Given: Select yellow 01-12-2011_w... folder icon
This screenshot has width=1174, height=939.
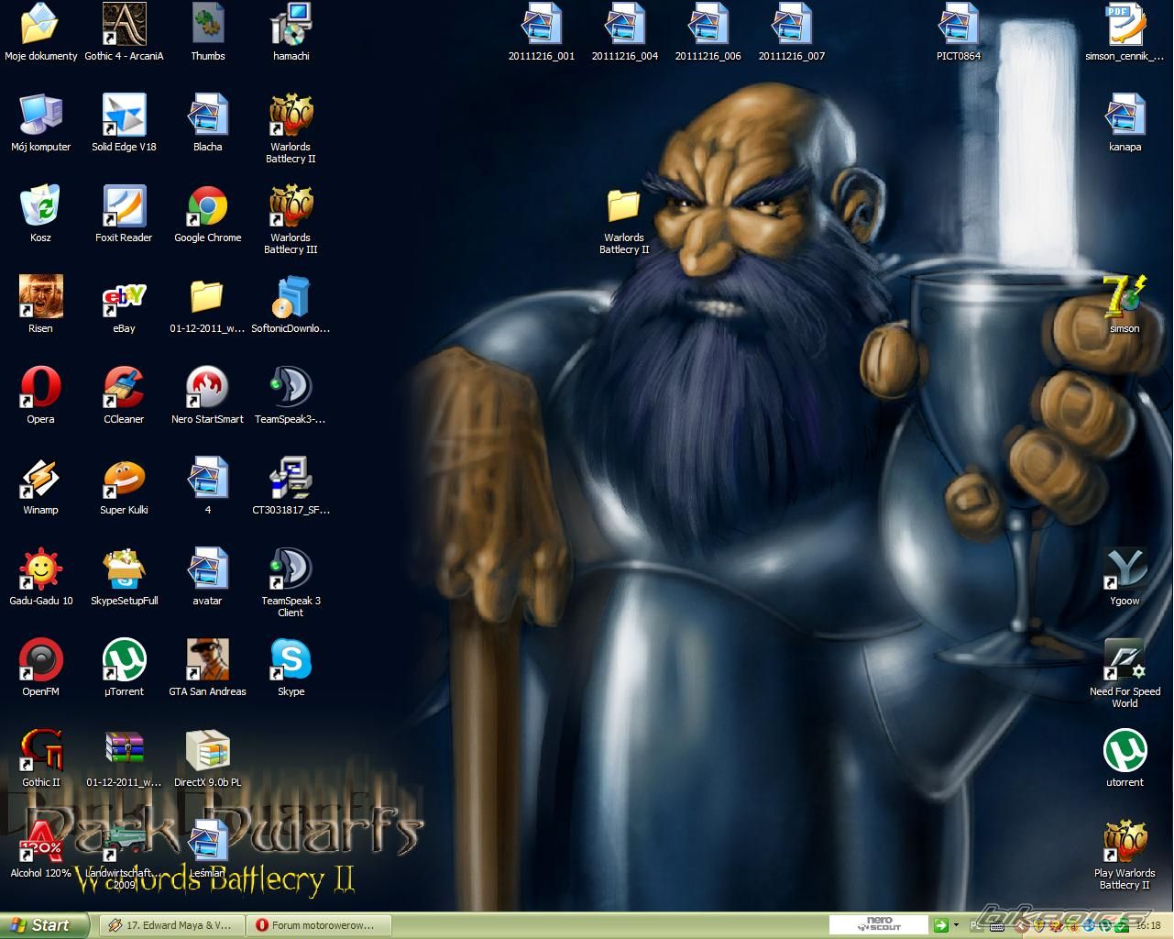Looking at the screenshot, I should click(x=208, y=297).
